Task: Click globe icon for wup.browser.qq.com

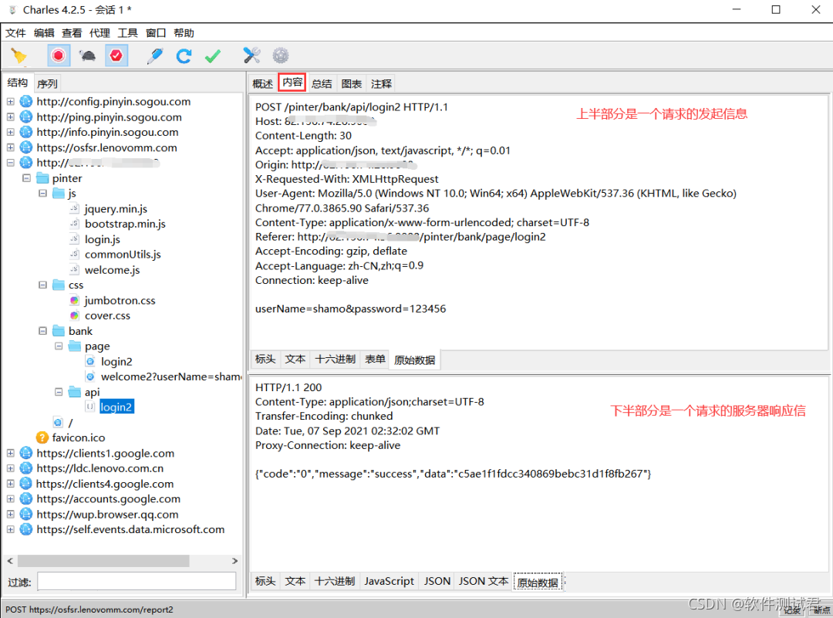Action: pos(26,515)
